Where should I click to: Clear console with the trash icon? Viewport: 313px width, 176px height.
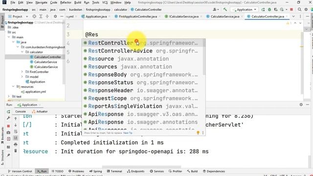(16, 151)
